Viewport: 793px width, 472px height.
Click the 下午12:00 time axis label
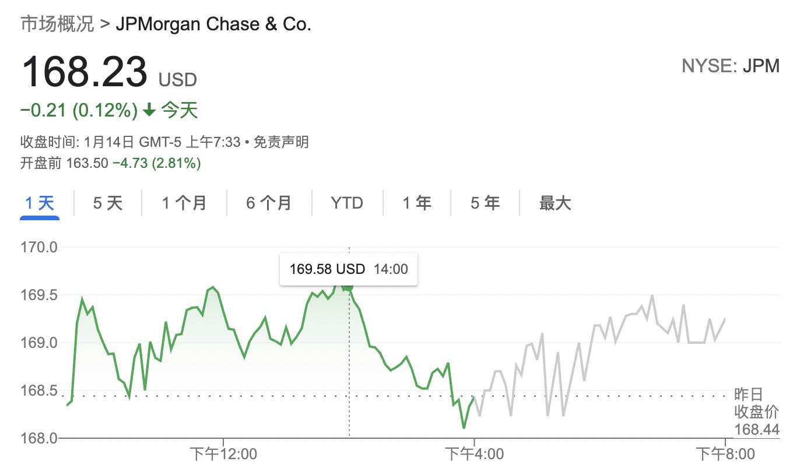point(223,454)
